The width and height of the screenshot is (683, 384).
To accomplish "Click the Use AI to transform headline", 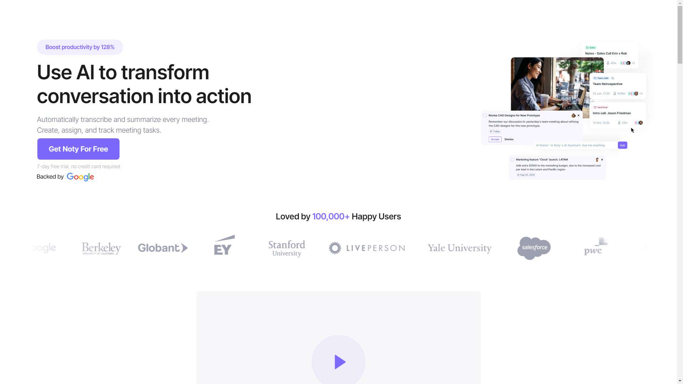I will coord(144,84).
